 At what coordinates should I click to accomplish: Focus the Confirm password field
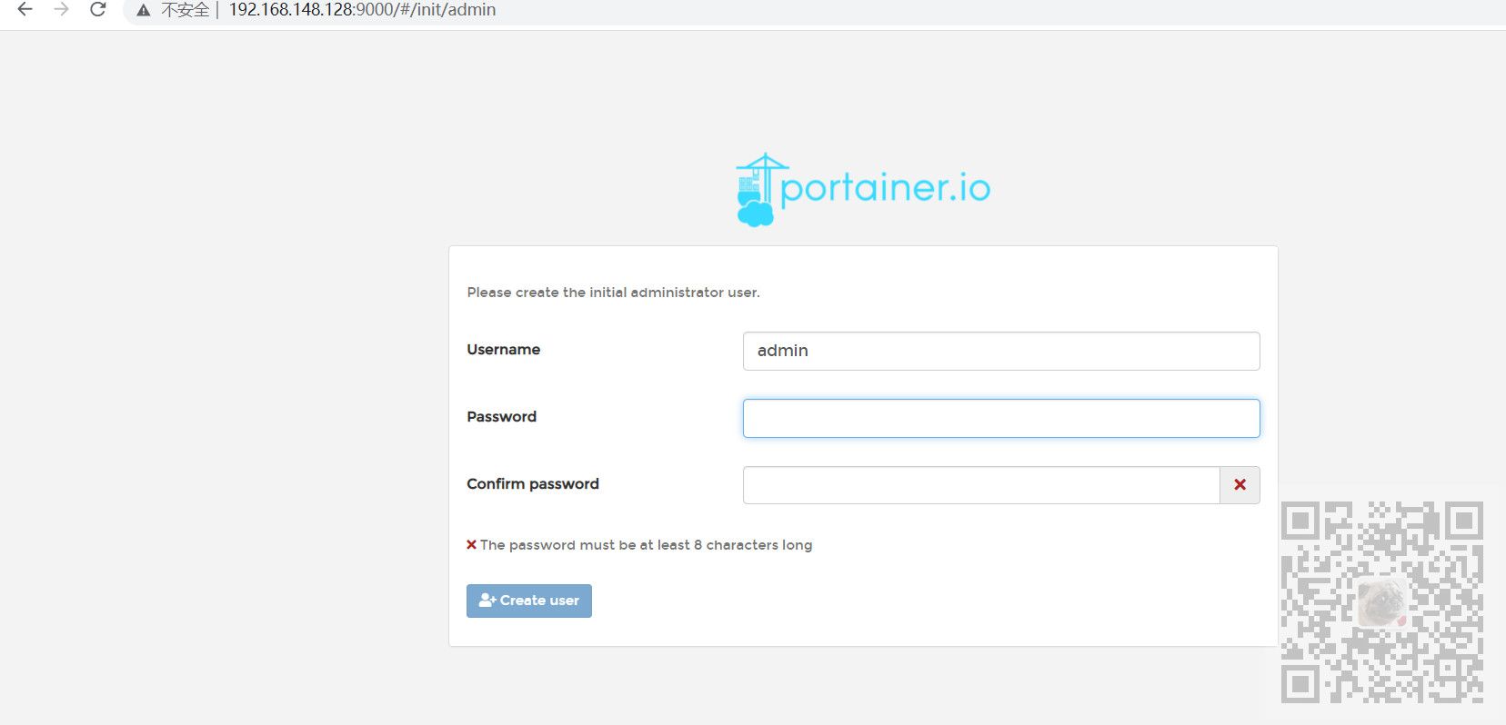[x=981, y=485]
